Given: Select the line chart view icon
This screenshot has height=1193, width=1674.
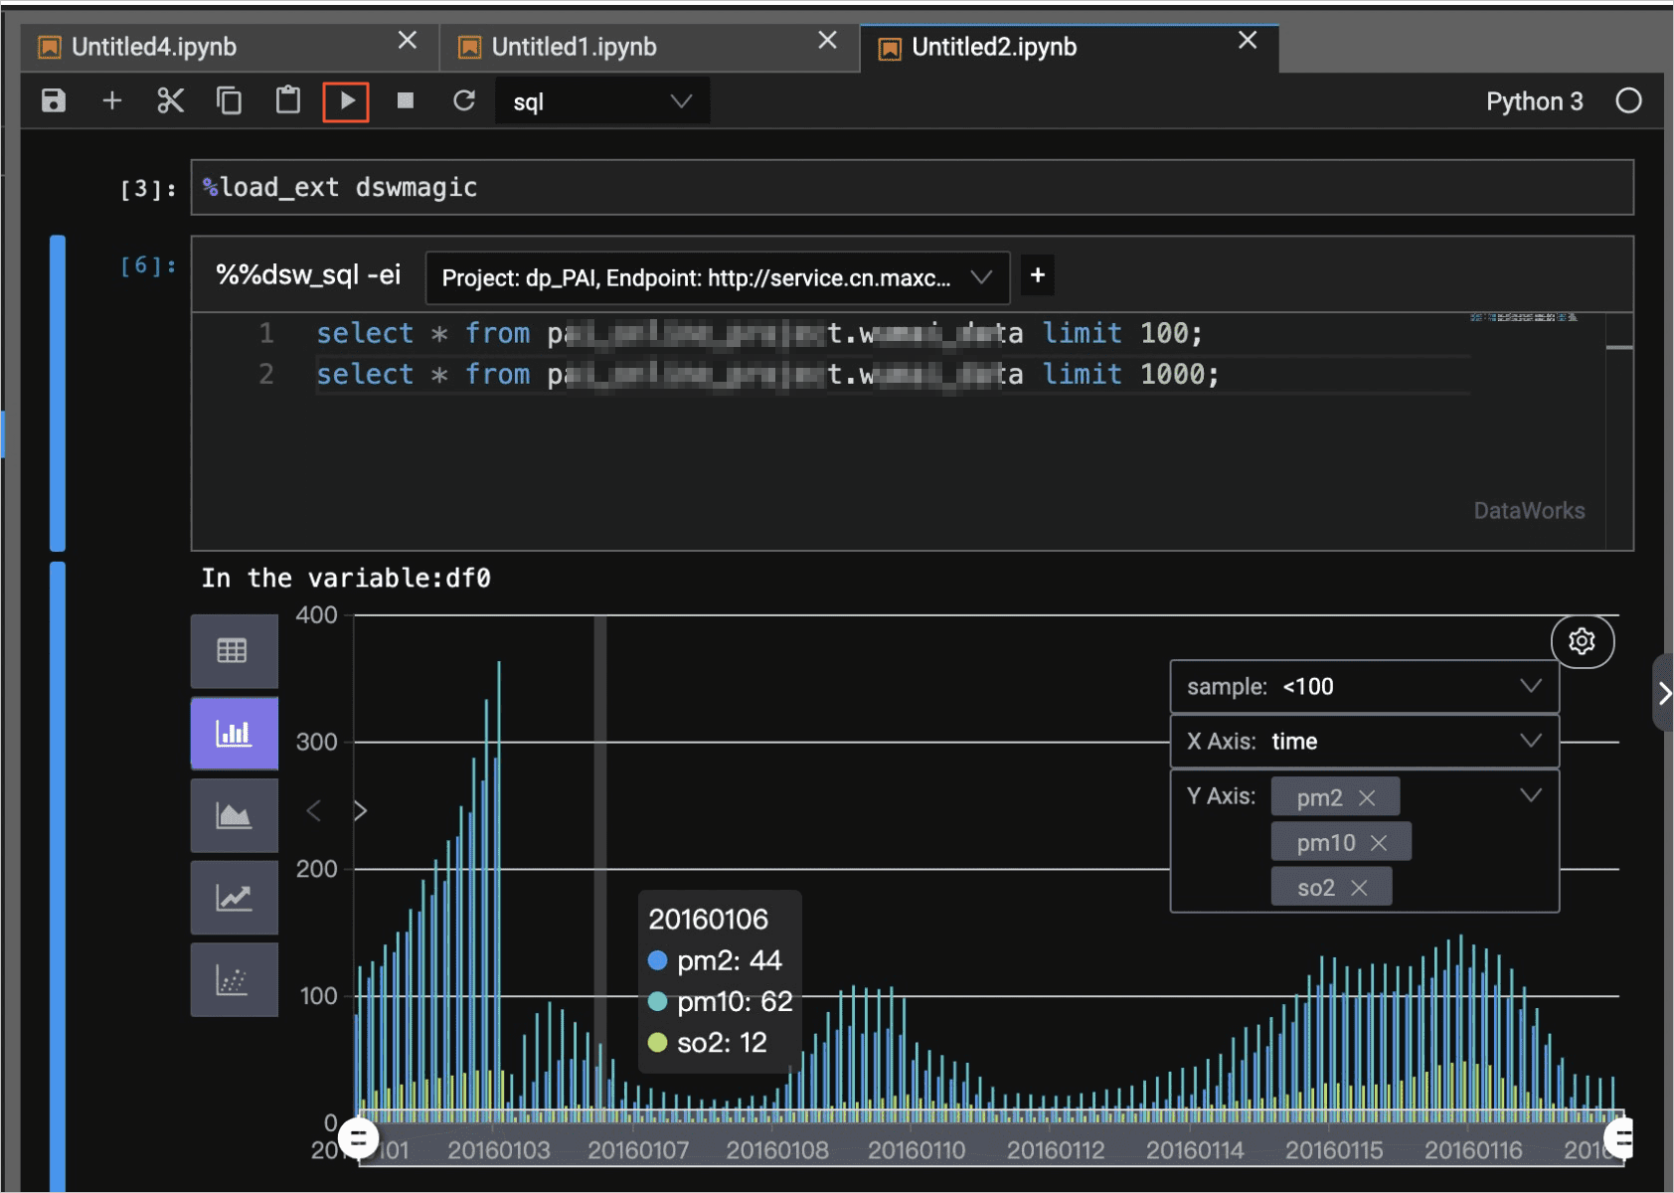Looking at the screenshot, I should point(234,898).
